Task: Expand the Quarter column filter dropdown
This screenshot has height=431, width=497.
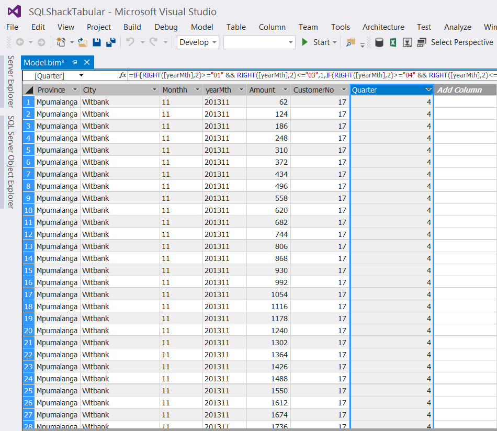Action: pyautogui.click(x=428, y=90)
